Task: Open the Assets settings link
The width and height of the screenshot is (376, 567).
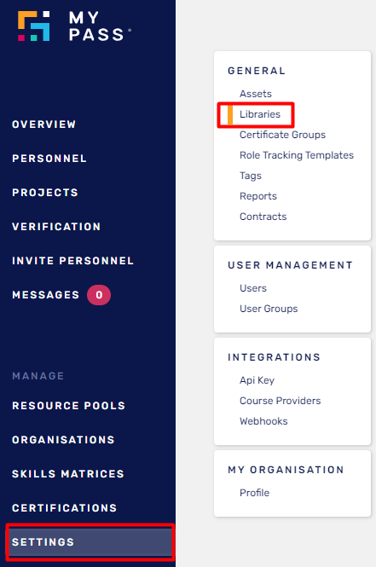Action: point(256,94)
